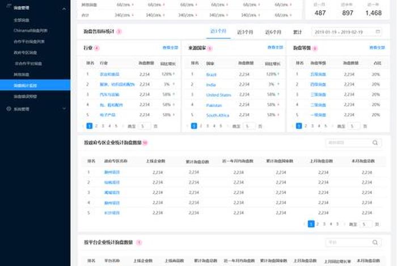This screenshot has width=397, height=266.
Task: Open the 一级询盘 inquiry grade link
Action: [318, 115]
